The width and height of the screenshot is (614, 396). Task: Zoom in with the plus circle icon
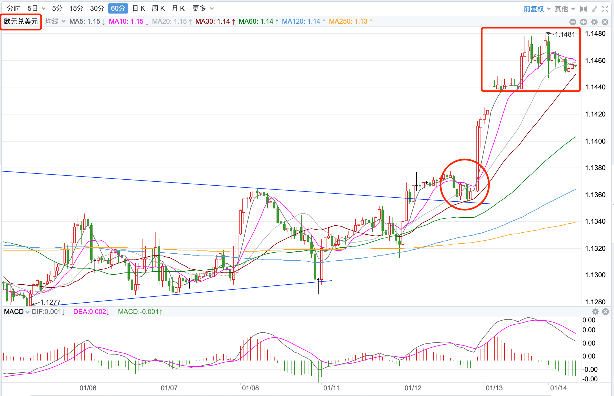click(584, 22)
